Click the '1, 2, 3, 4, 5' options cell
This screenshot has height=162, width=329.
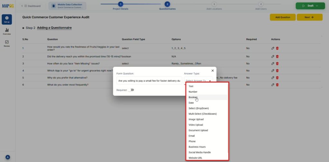click(179, 48)
